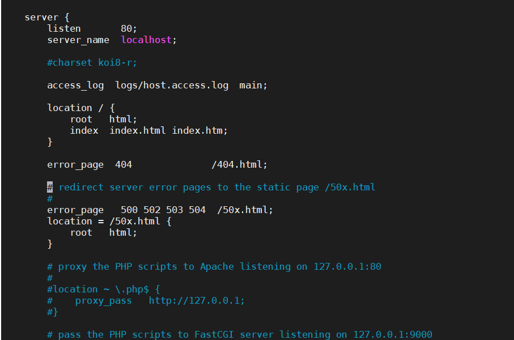Click the '#charset koi8-r;' comment line
This screenshot has width=514, height=340.
pos(92,62)
